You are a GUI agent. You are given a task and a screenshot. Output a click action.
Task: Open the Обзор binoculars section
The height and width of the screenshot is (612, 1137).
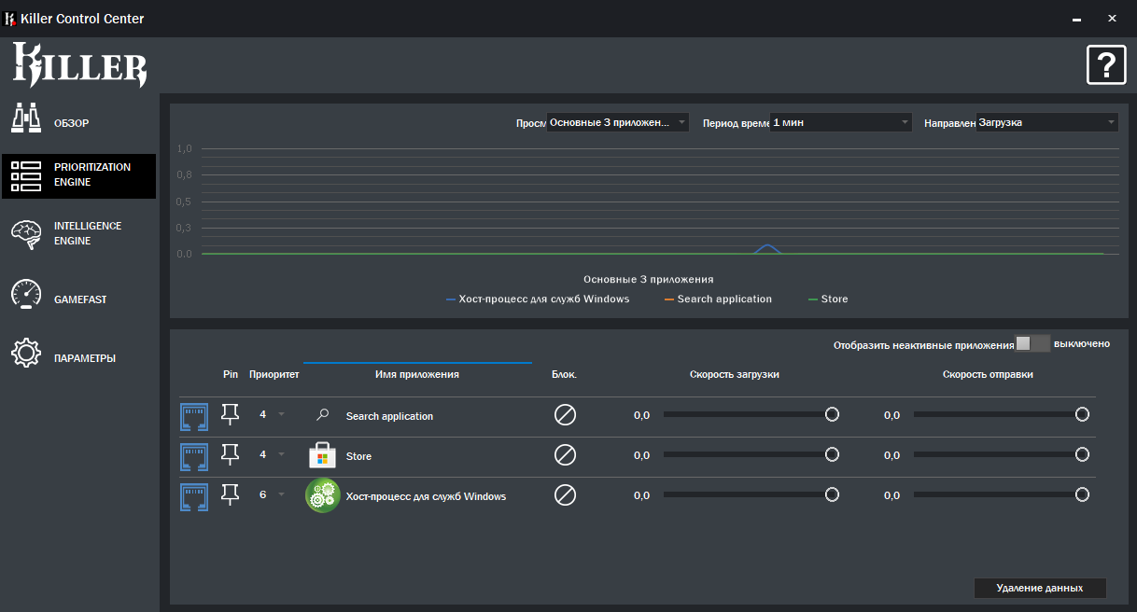point(78,118)
